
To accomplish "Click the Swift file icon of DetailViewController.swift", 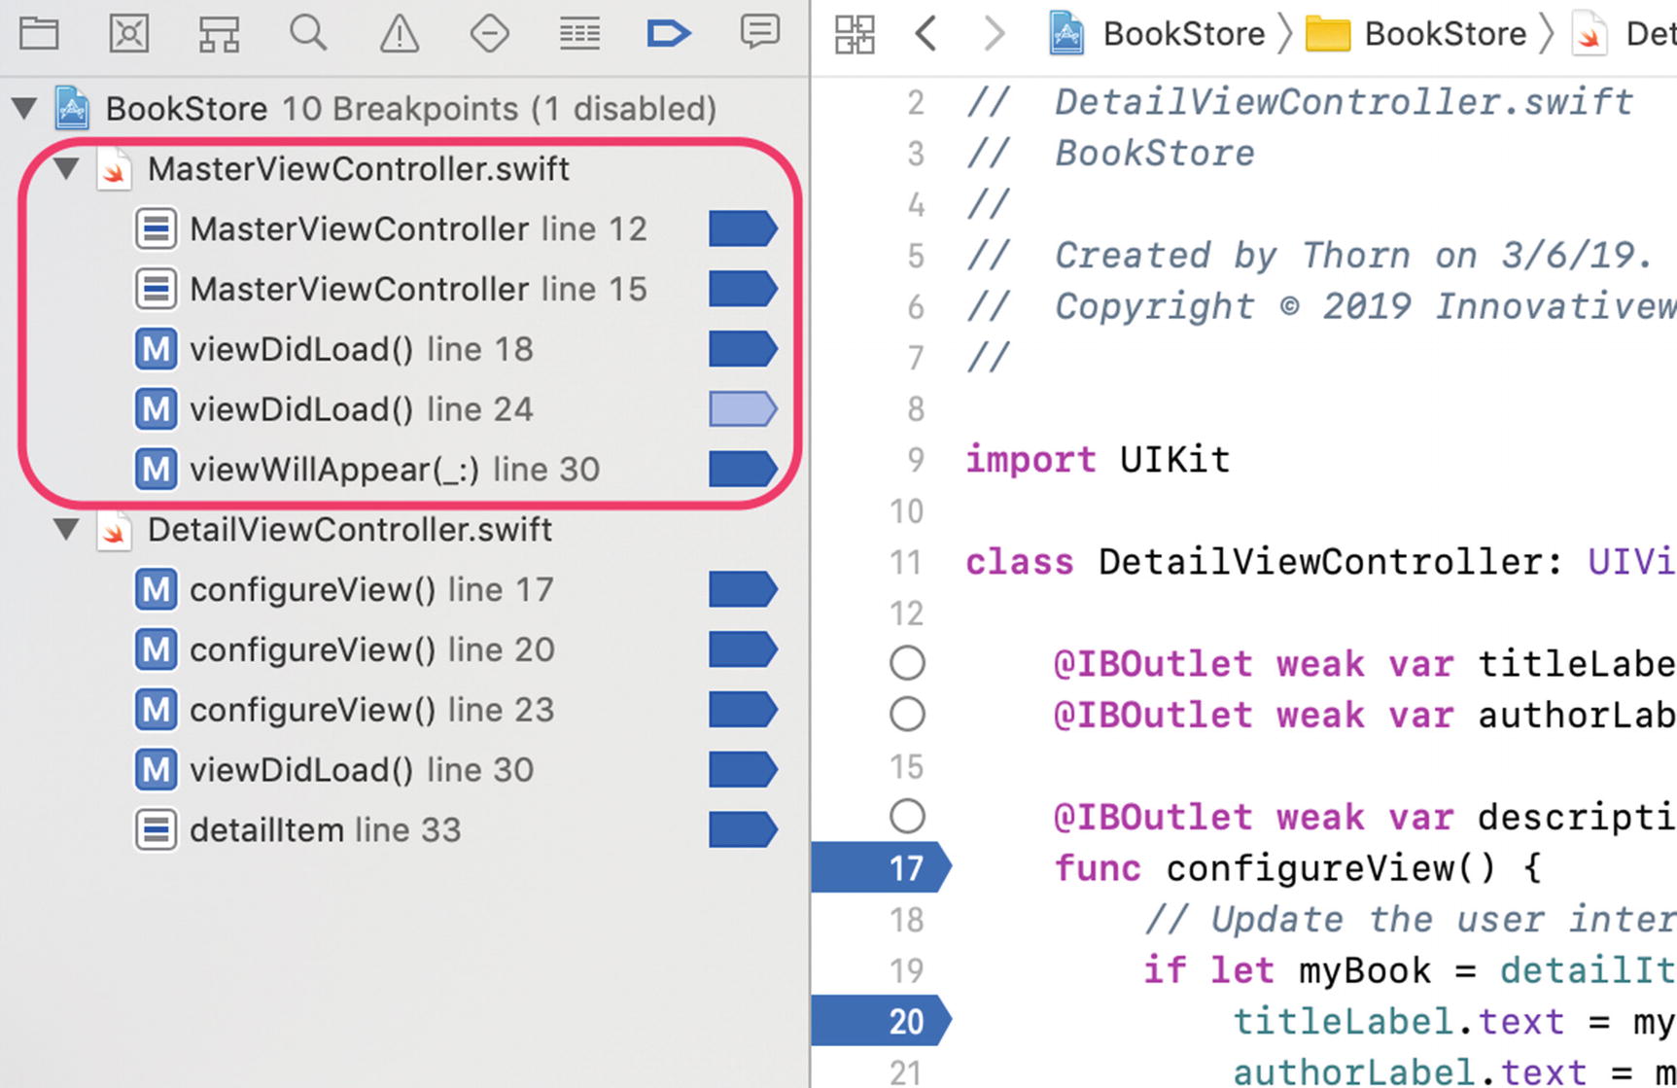I will click(x=114, y=529).
